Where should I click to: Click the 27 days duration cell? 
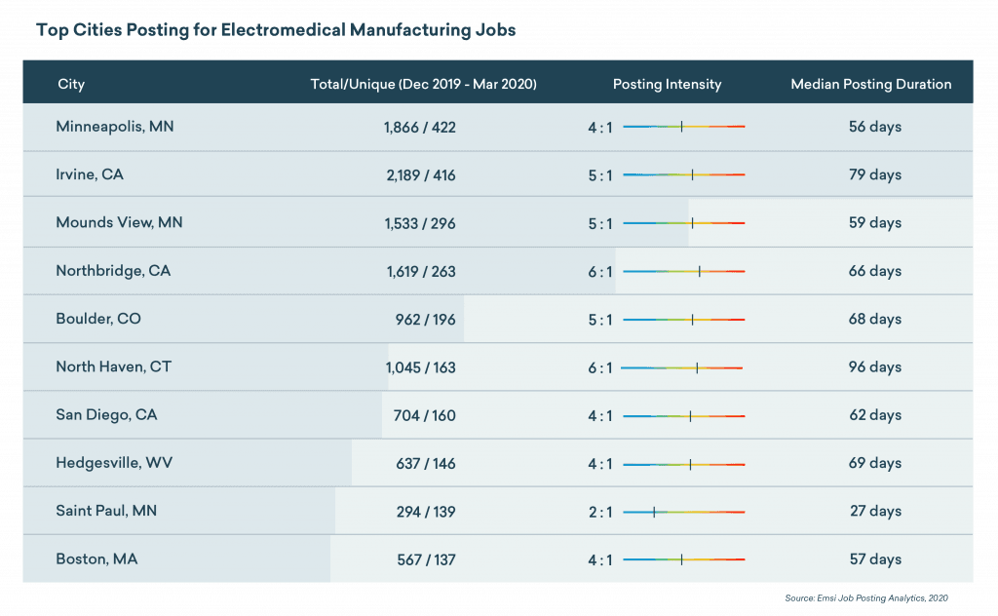pos(874,512)
